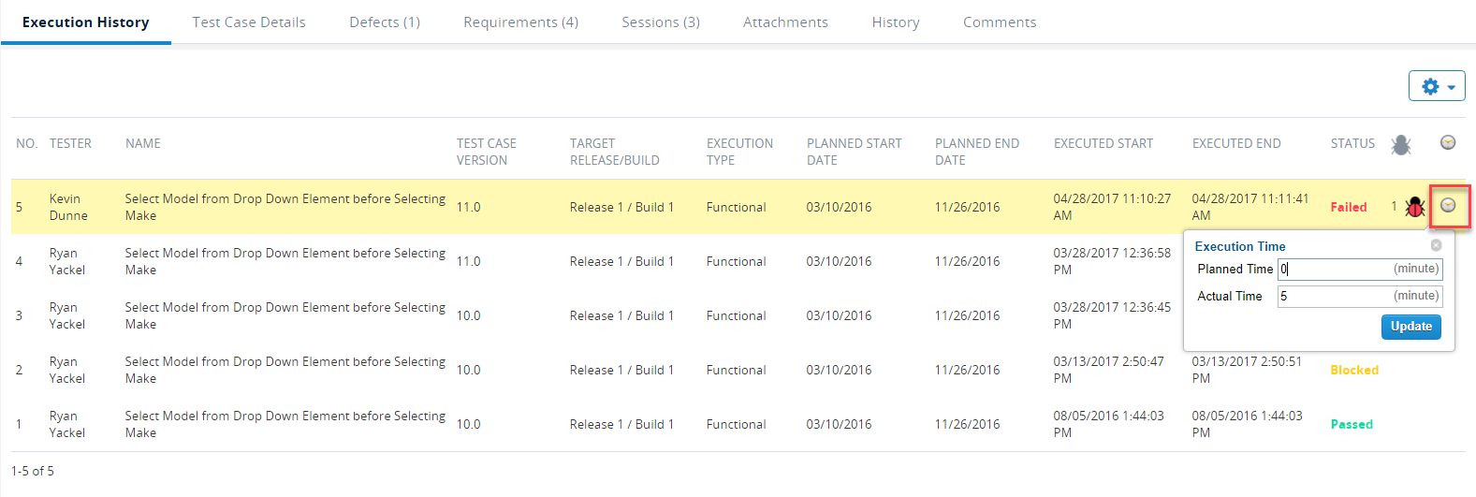Open the Defects (1) tab
1476x497 pixels.
click(385, 22)
